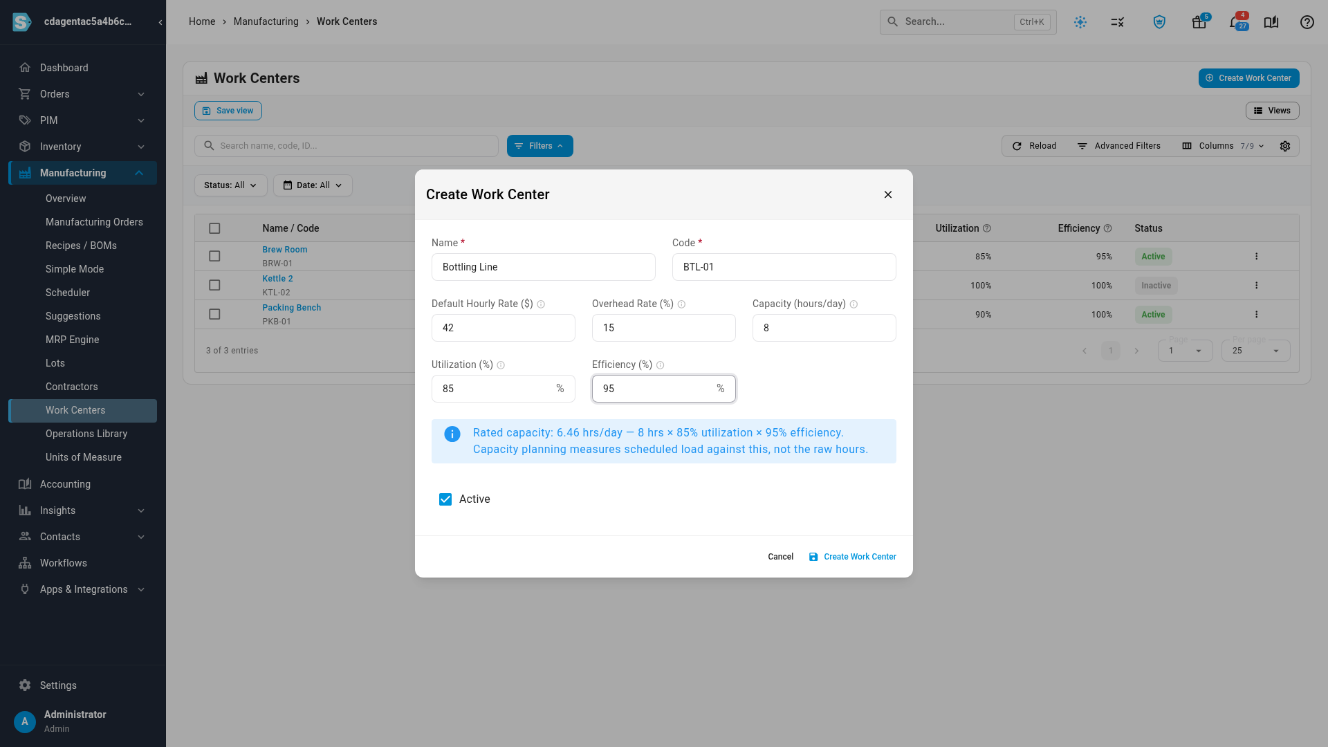Open the Brew Room work center link
The height and width of the screenshot is (747, 1328).
(284, 250)
